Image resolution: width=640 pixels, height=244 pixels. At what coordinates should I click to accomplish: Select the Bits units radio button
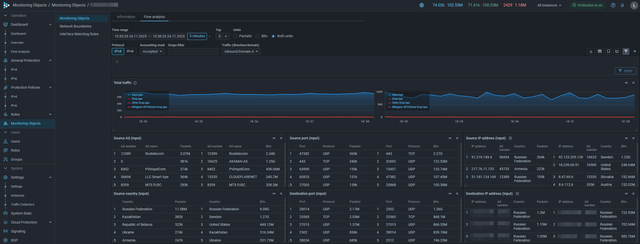(257, 36)
